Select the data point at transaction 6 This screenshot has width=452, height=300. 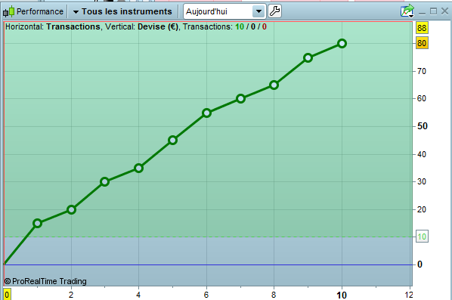click(x=206, y=113)
